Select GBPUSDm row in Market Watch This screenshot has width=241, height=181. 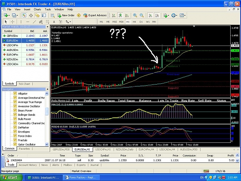pos(25,36)
